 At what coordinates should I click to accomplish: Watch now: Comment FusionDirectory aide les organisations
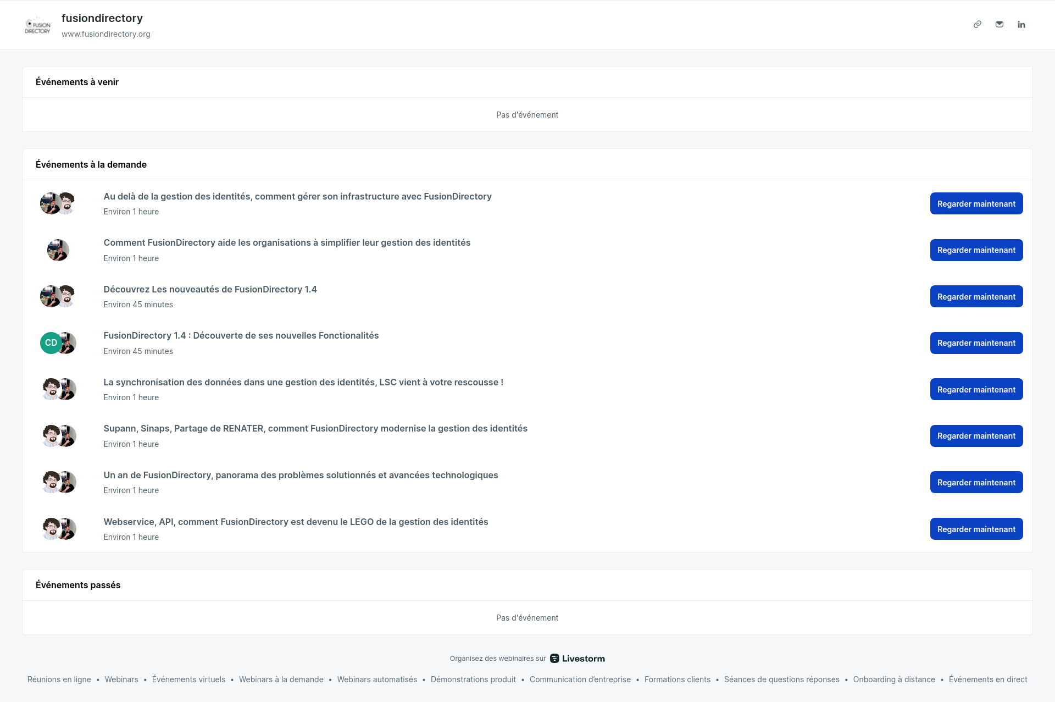click(976, 250)
